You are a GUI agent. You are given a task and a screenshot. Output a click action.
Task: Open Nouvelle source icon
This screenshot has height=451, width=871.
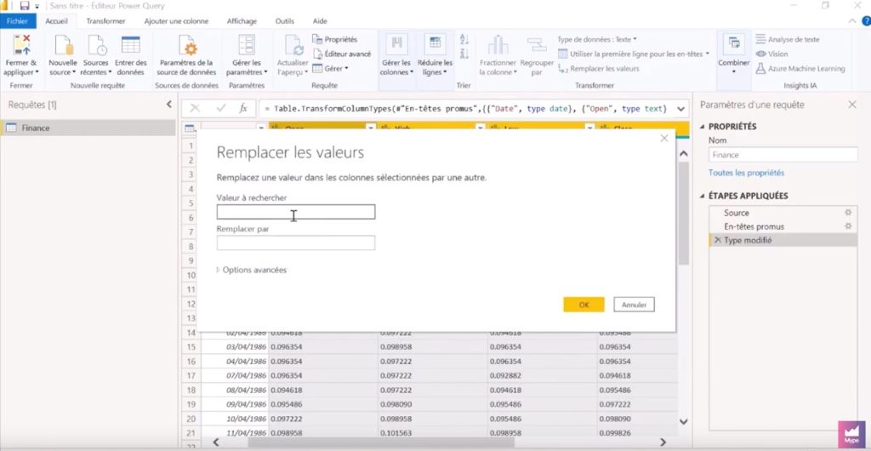click(63, 45)
